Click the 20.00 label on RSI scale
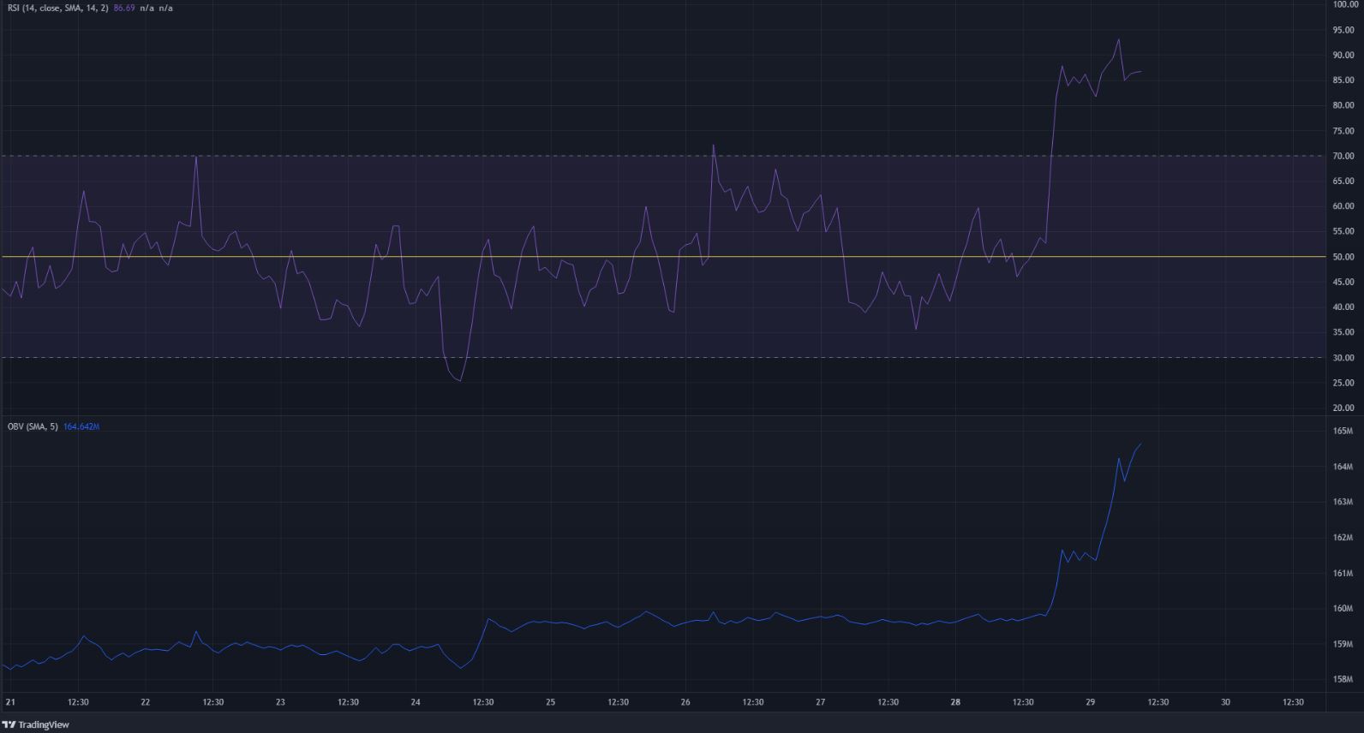The height and width of the screenshot is (733, 1364). click(x=1343, y=408)
